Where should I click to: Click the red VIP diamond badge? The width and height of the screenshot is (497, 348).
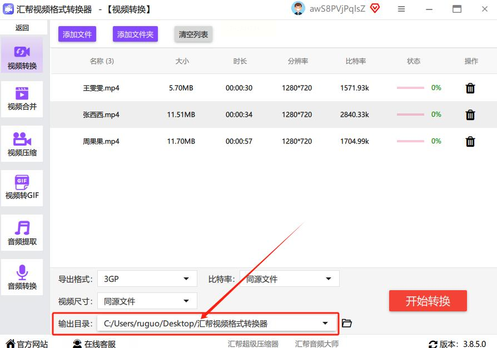[x=375, y=8]
